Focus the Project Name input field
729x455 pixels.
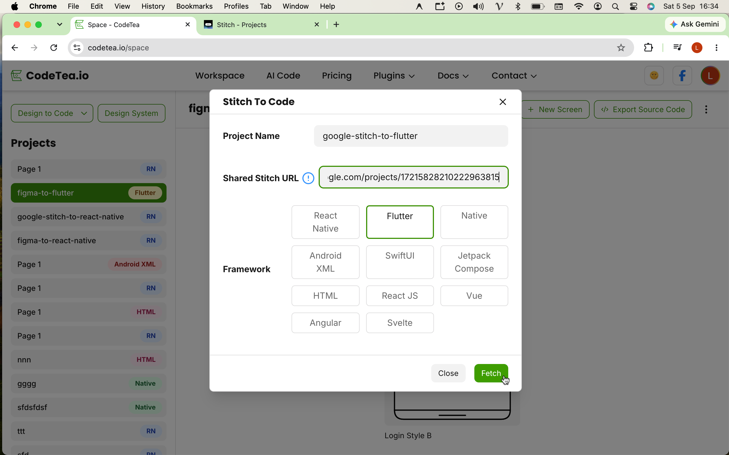click(411, 136)
